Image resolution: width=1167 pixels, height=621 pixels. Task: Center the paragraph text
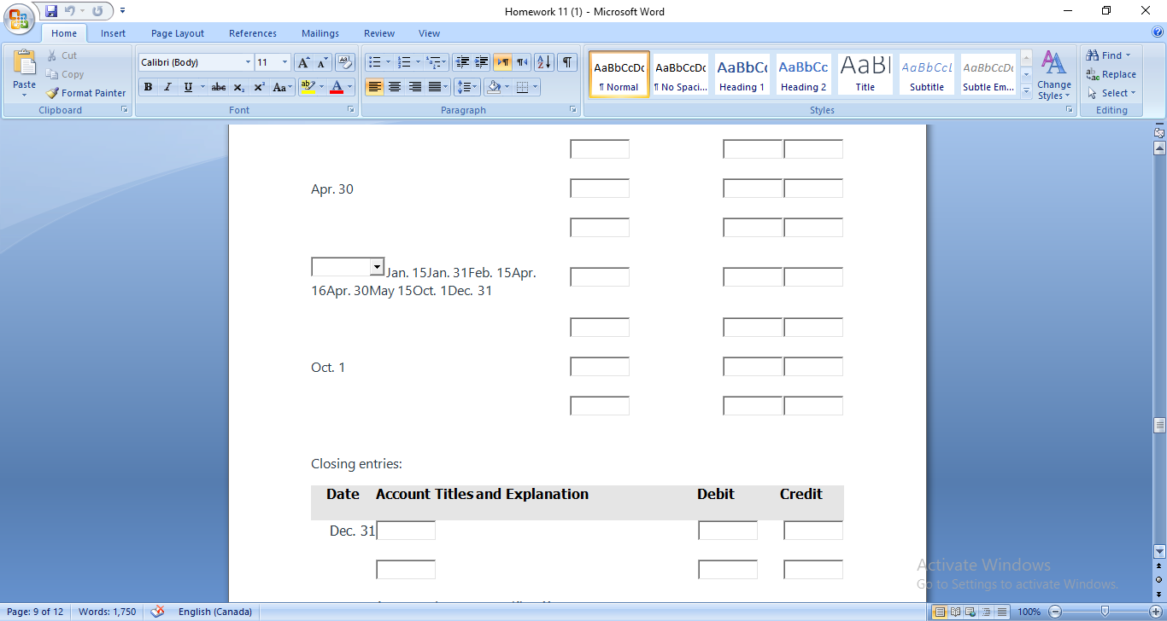(x=394, y=87)
